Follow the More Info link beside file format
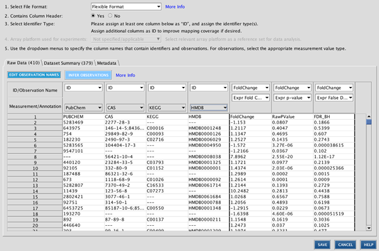The image size is (379, 251). (175, 7)
